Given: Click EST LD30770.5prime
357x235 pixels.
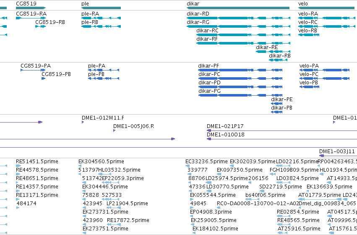Looking at the screenshot, I should 209,191.
